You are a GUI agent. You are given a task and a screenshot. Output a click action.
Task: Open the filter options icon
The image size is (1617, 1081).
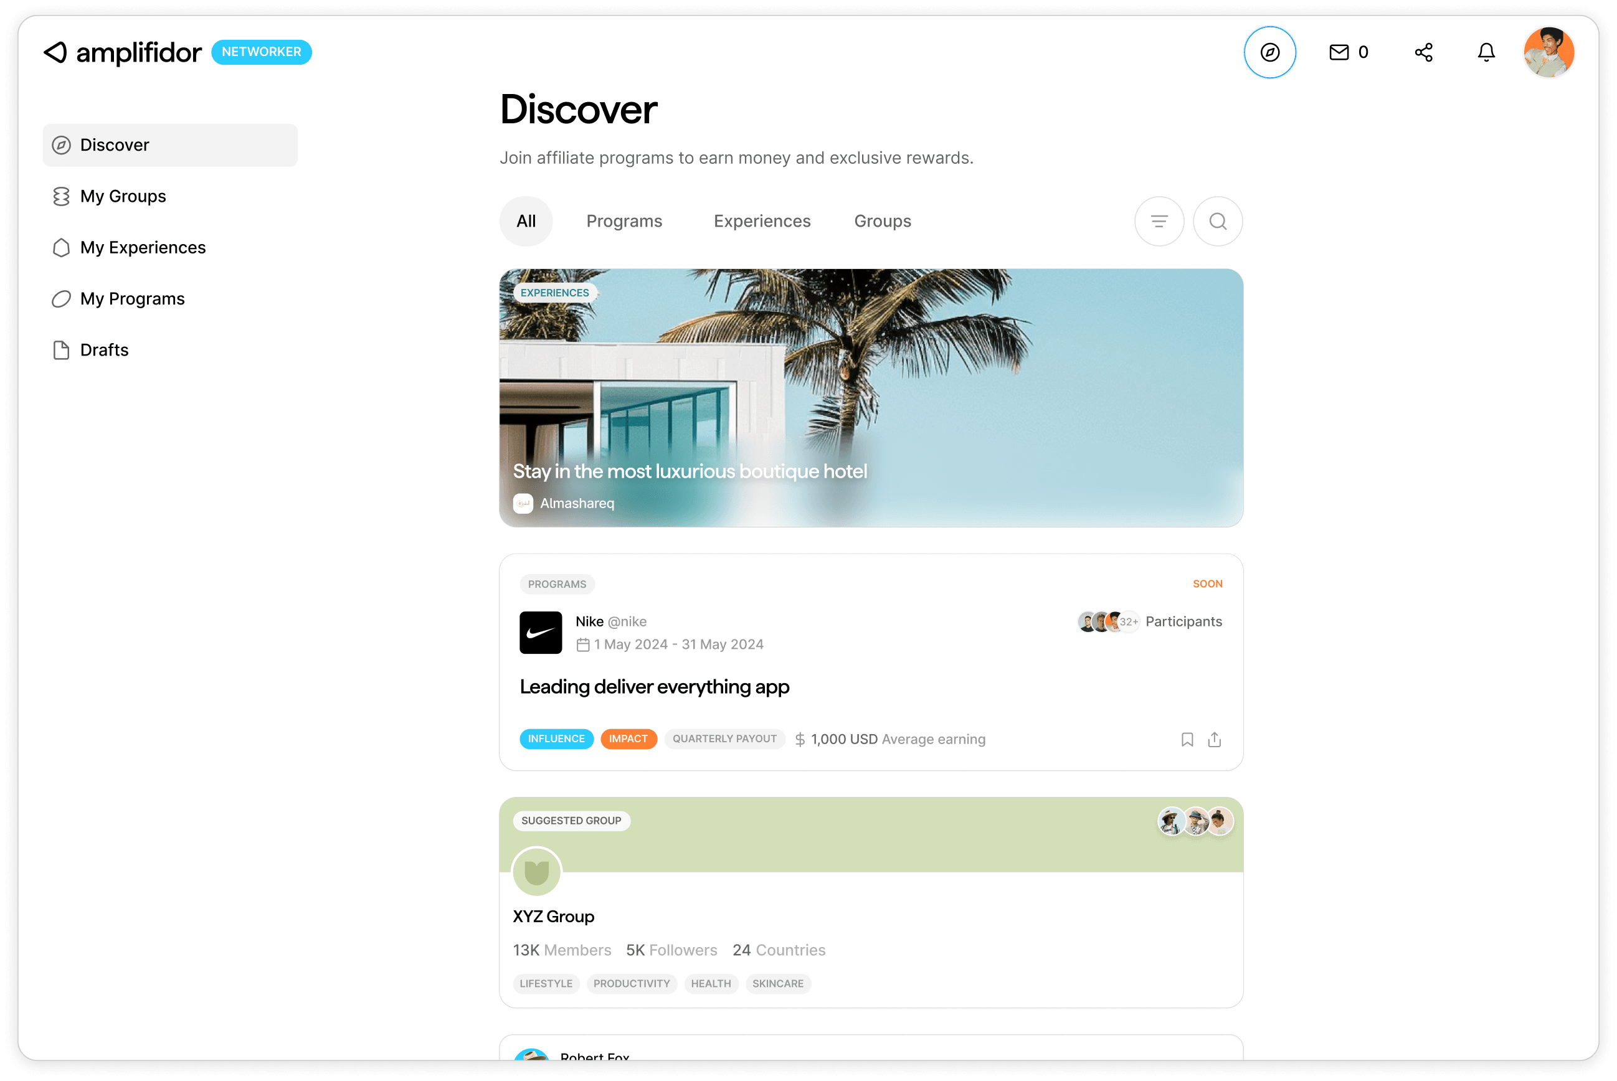tap(1159, 221)
